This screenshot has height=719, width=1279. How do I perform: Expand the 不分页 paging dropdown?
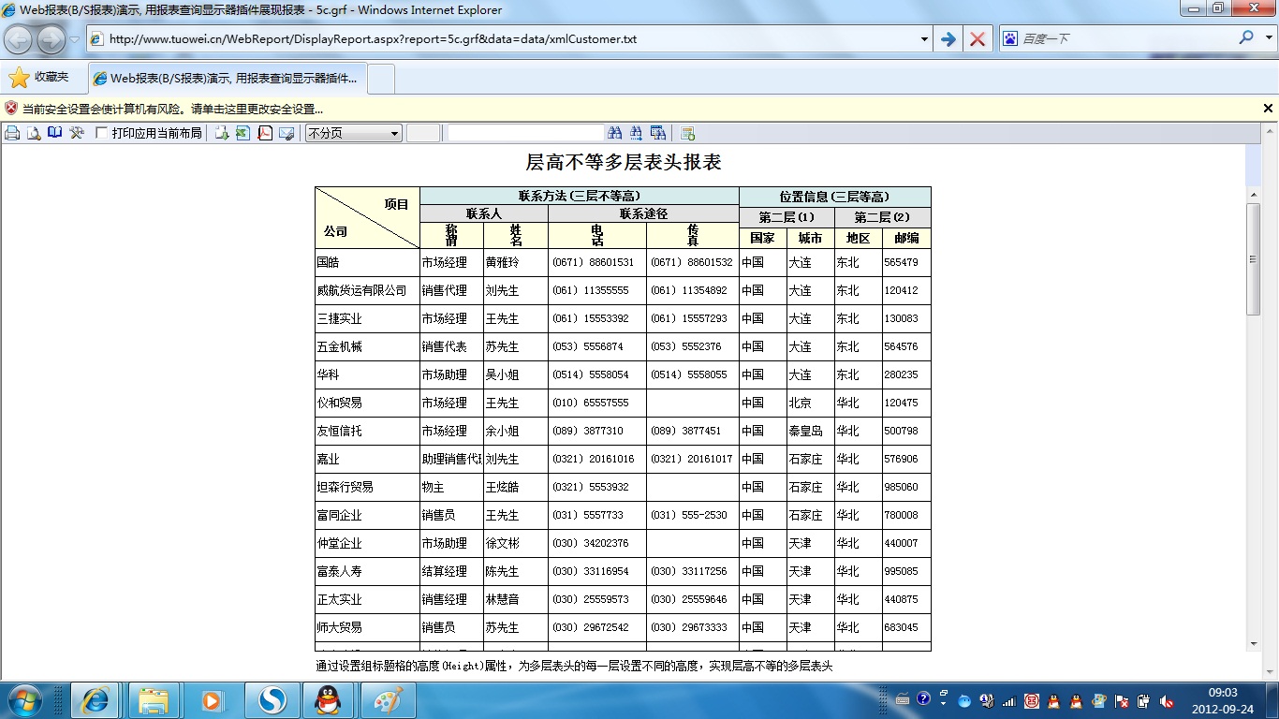click(394, 133)
